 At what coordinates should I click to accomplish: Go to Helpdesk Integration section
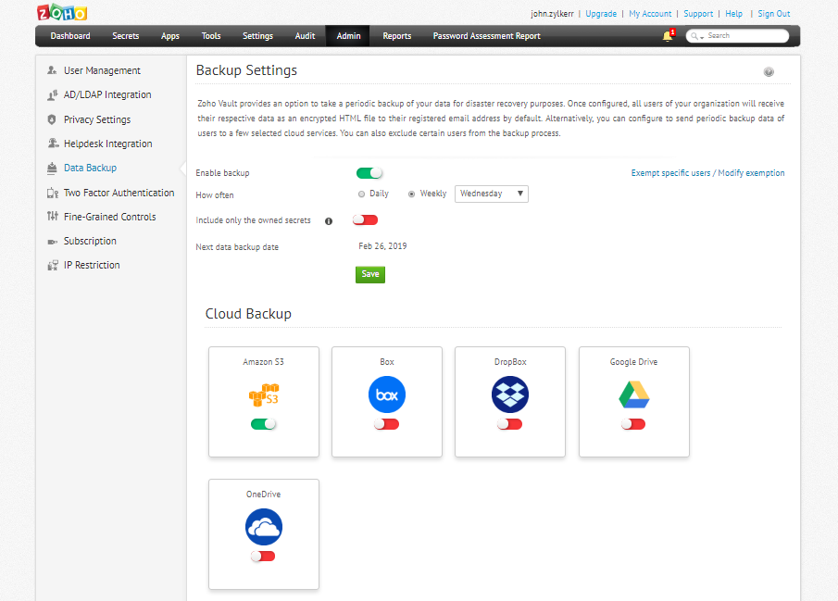[x=108, y=144]
